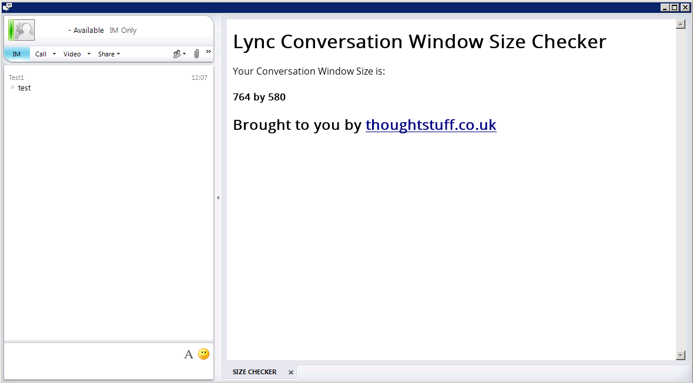The height and width of the screenshot is (383, 693).
Task: Minimize the conversation window
Action: pos(665,7)
